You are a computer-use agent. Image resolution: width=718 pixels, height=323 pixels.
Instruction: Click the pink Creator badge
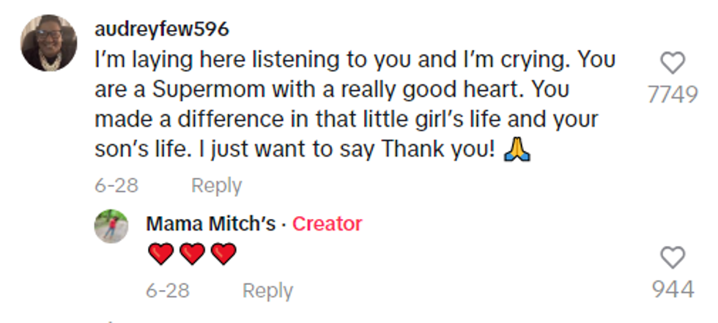point(327,223)
